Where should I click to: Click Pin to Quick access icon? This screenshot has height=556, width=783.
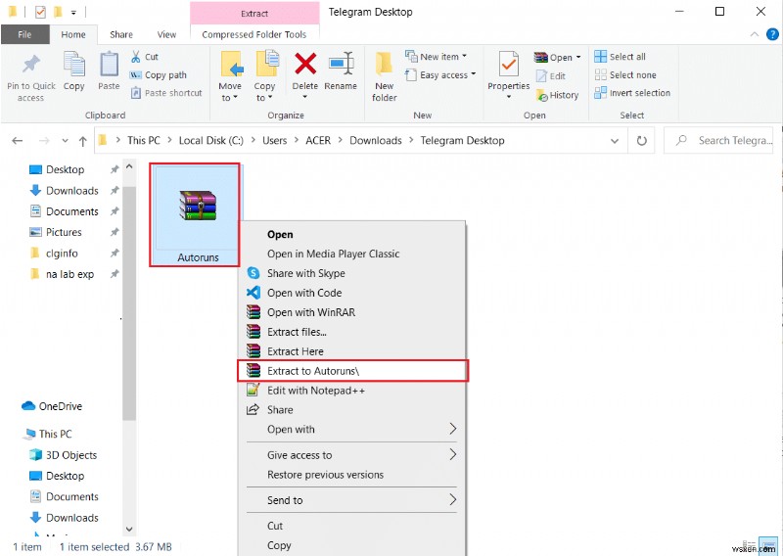point(31,64)
